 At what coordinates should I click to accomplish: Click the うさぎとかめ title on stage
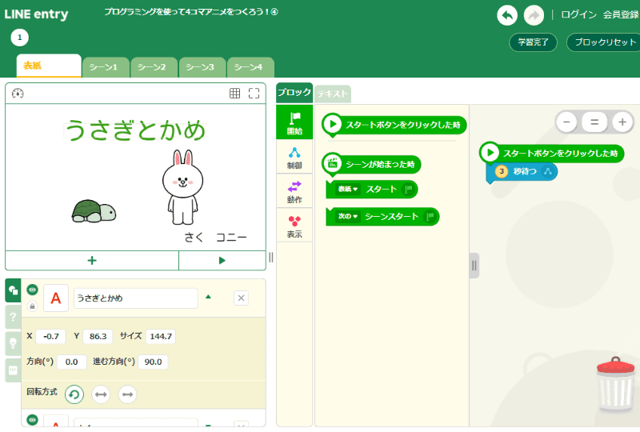(x=135, y=130)
